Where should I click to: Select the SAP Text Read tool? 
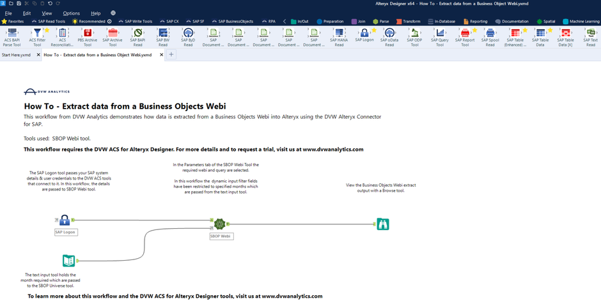click(x=591, y=37)
